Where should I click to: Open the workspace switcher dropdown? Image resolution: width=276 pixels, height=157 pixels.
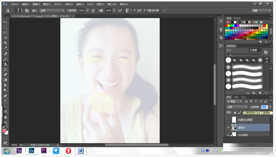coord(261,10)
